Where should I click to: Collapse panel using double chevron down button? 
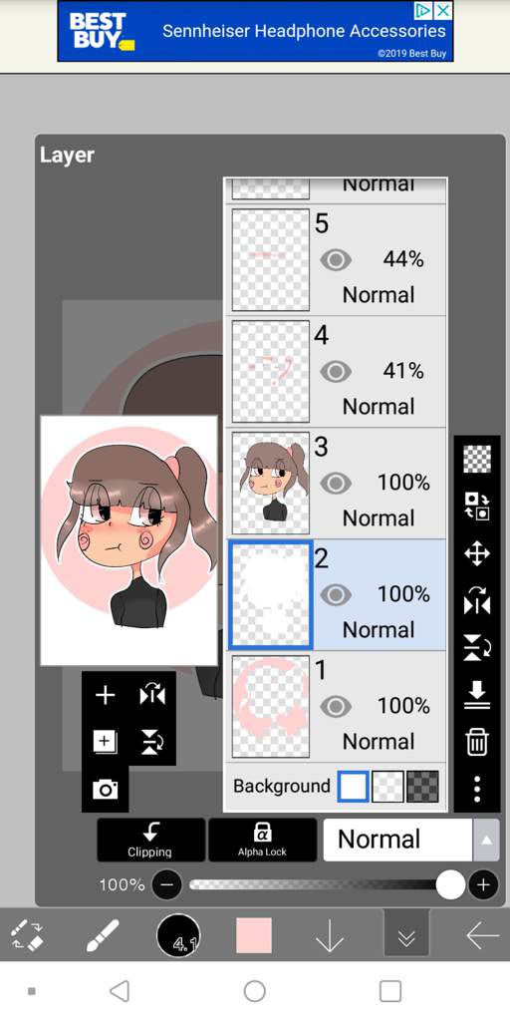pos(406,936)
